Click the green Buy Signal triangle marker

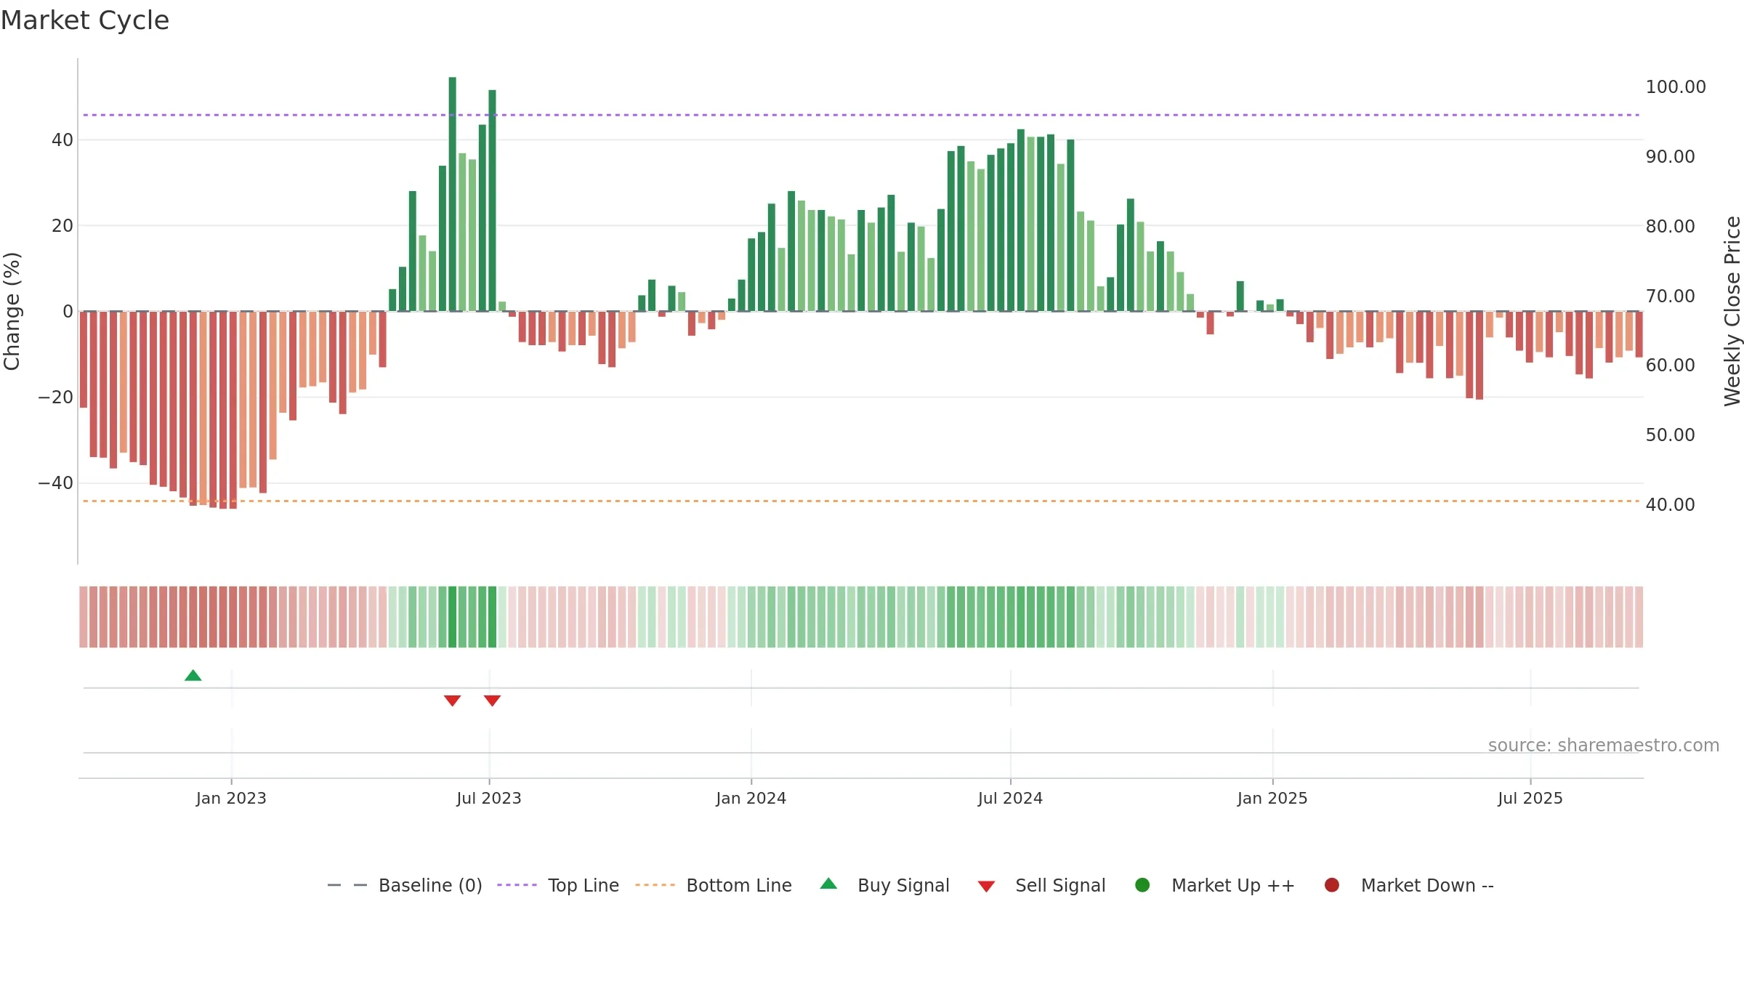point(193,676)
